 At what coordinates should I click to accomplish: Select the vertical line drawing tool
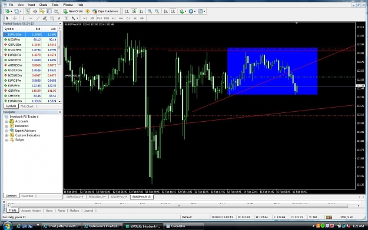point(23,18)
